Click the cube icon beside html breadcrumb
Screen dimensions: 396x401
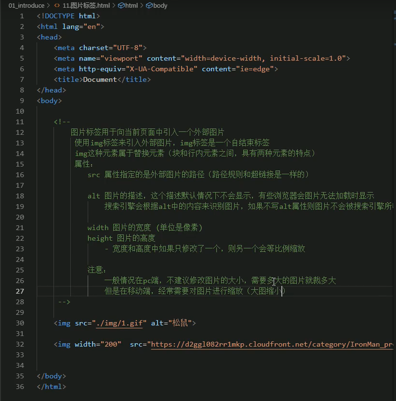(121, 5)
